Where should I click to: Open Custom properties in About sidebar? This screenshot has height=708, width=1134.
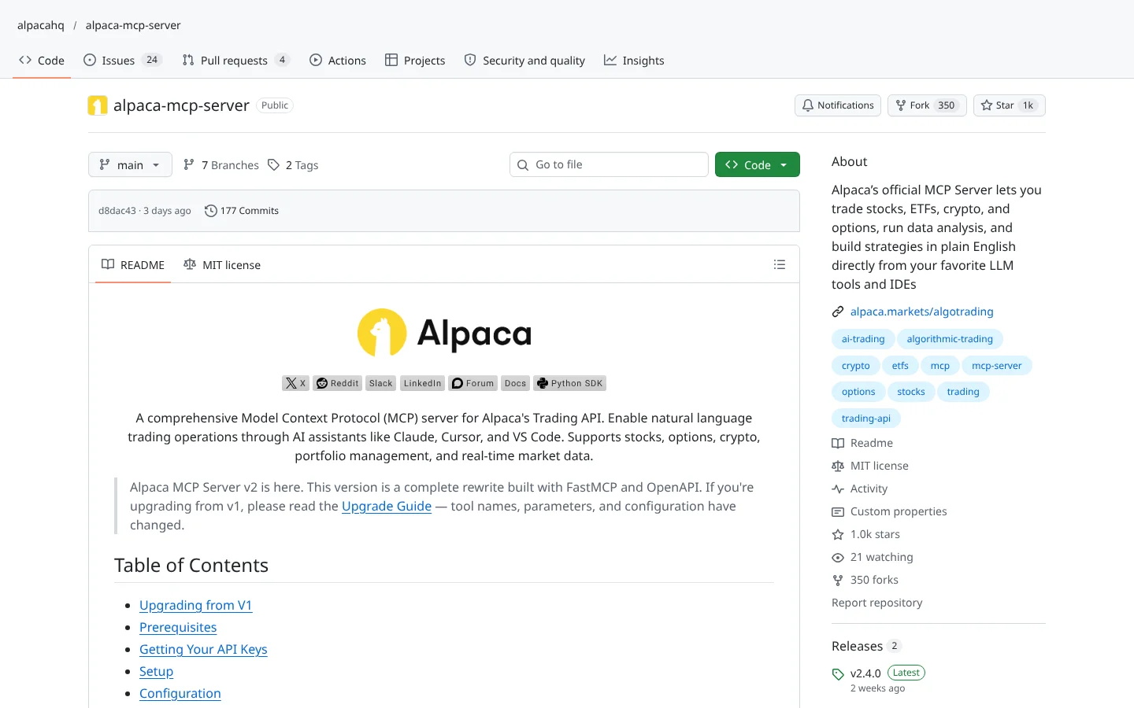(889, 511)
